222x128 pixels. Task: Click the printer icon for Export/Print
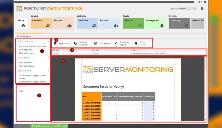(55, 43)
